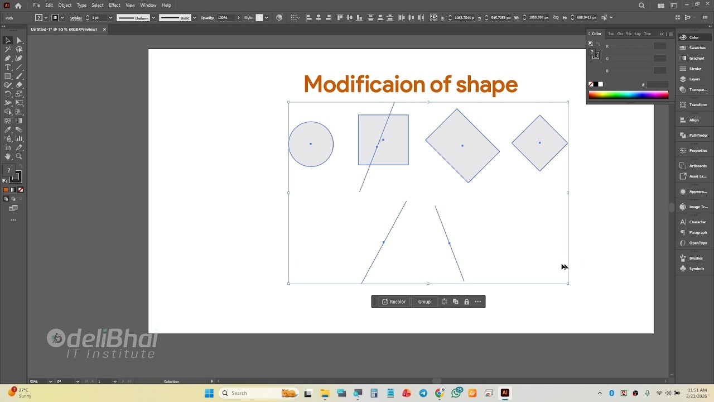Select the Paintbrush tool
The width and height of the screenshot is (714, 402).
[x=19, y=76]
